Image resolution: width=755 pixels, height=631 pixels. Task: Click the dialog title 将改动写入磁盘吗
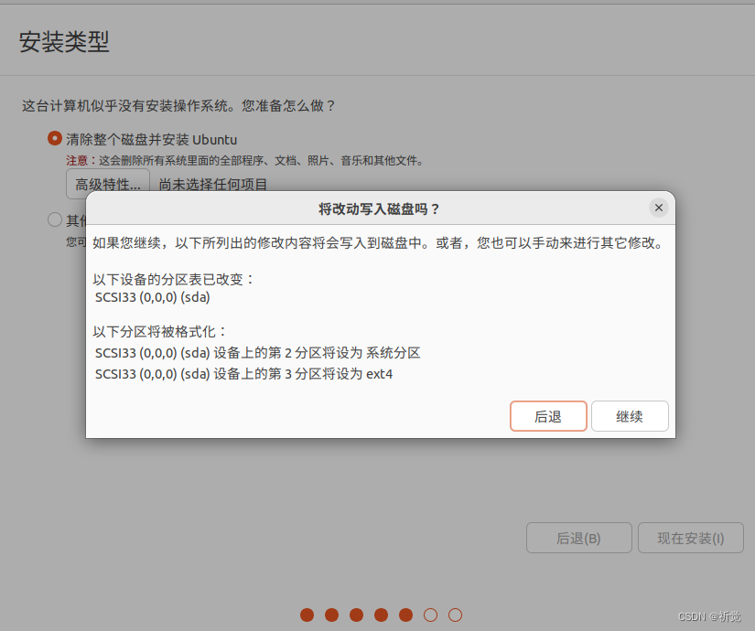[381, 209]
